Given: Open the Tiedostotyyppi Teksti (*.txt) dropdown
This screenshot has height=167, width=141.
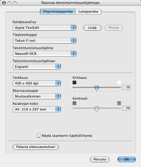Looking at the screenshot, I should pyautogui.click(x=44, y=41).
